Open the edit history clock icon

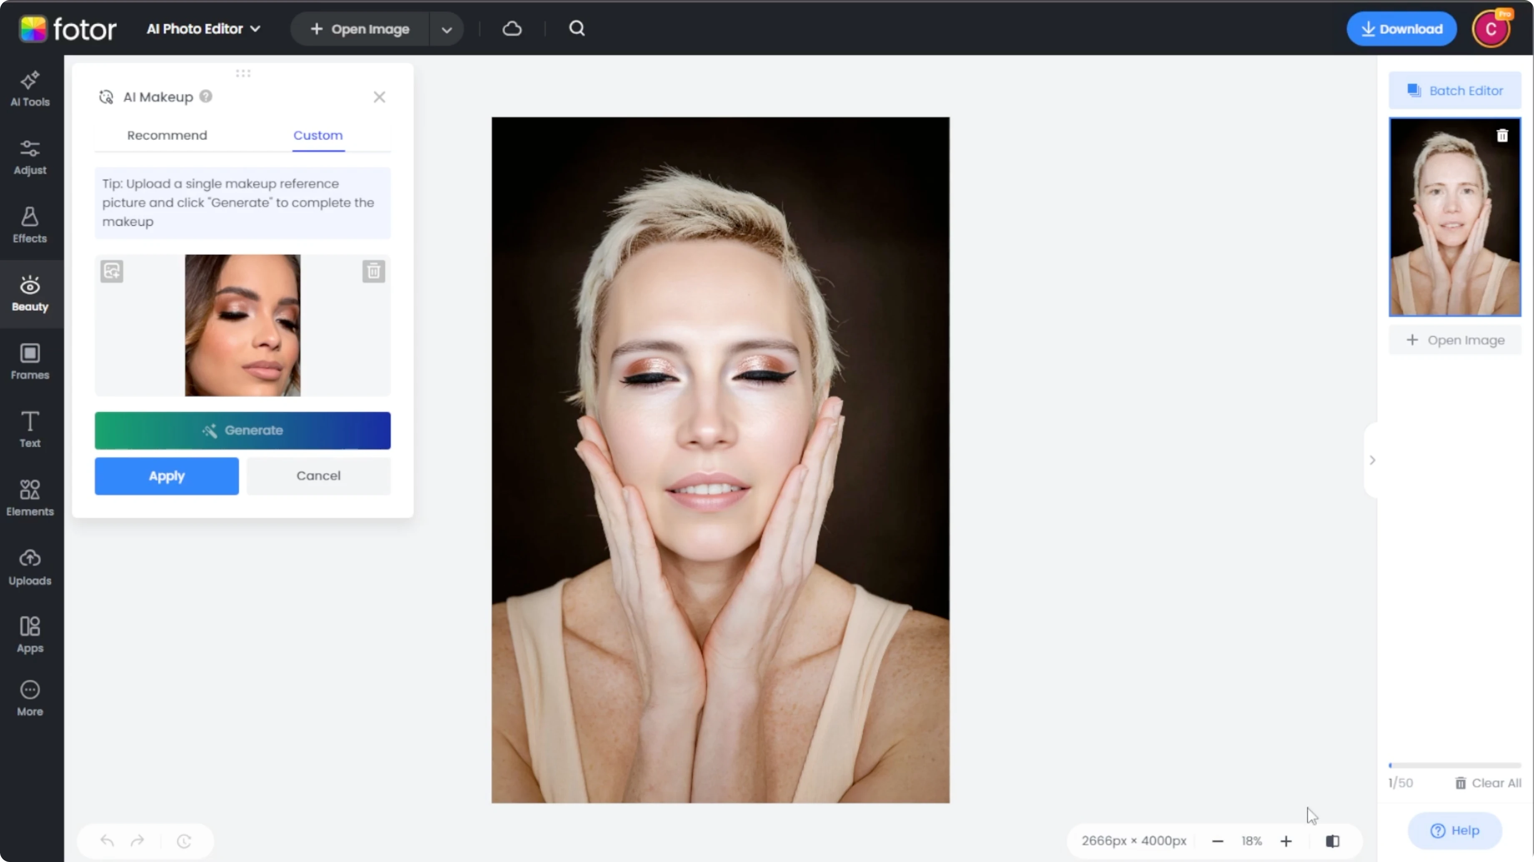(184, 841)
